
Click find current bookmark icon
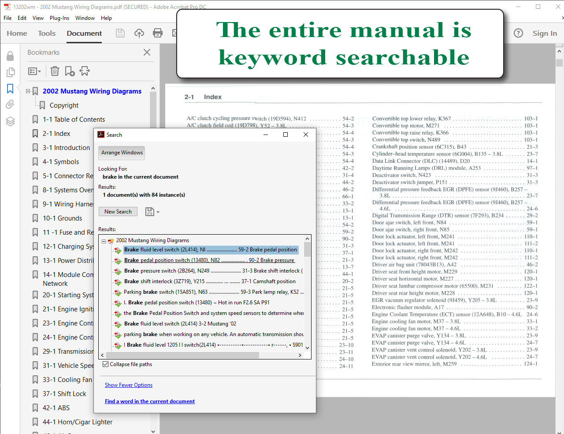coord(85,71)
